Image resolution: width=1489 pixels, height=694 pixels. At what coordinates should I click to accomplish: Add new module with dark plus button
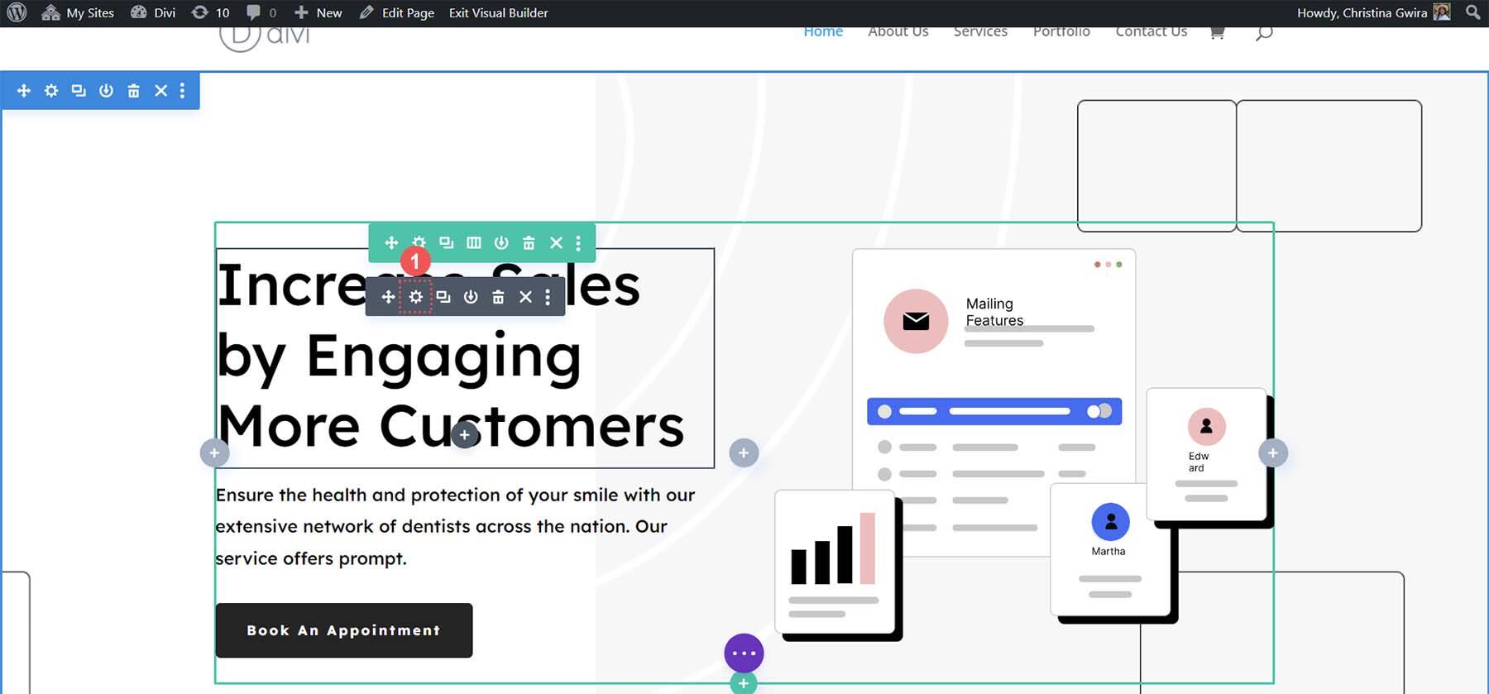[465, 435]
